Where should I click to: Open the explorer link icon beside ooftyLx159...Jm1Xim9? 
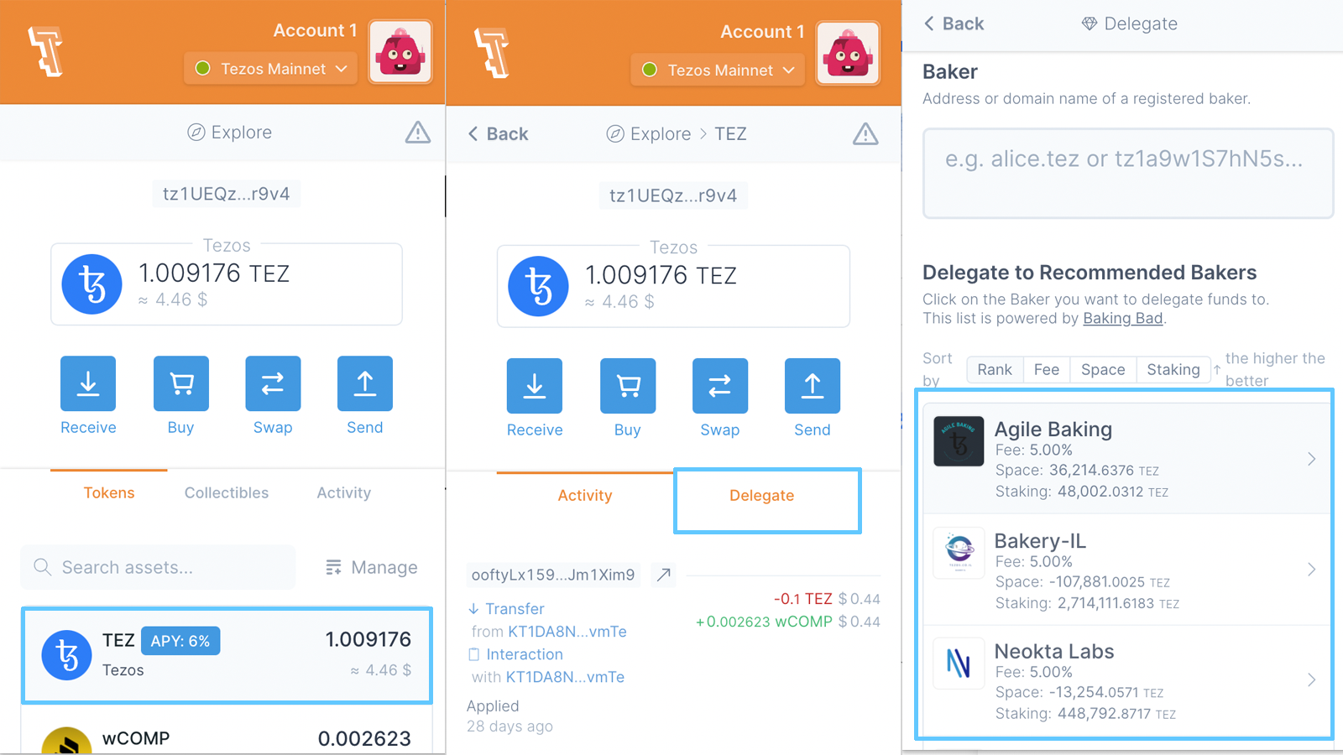[x=664, y=575]
